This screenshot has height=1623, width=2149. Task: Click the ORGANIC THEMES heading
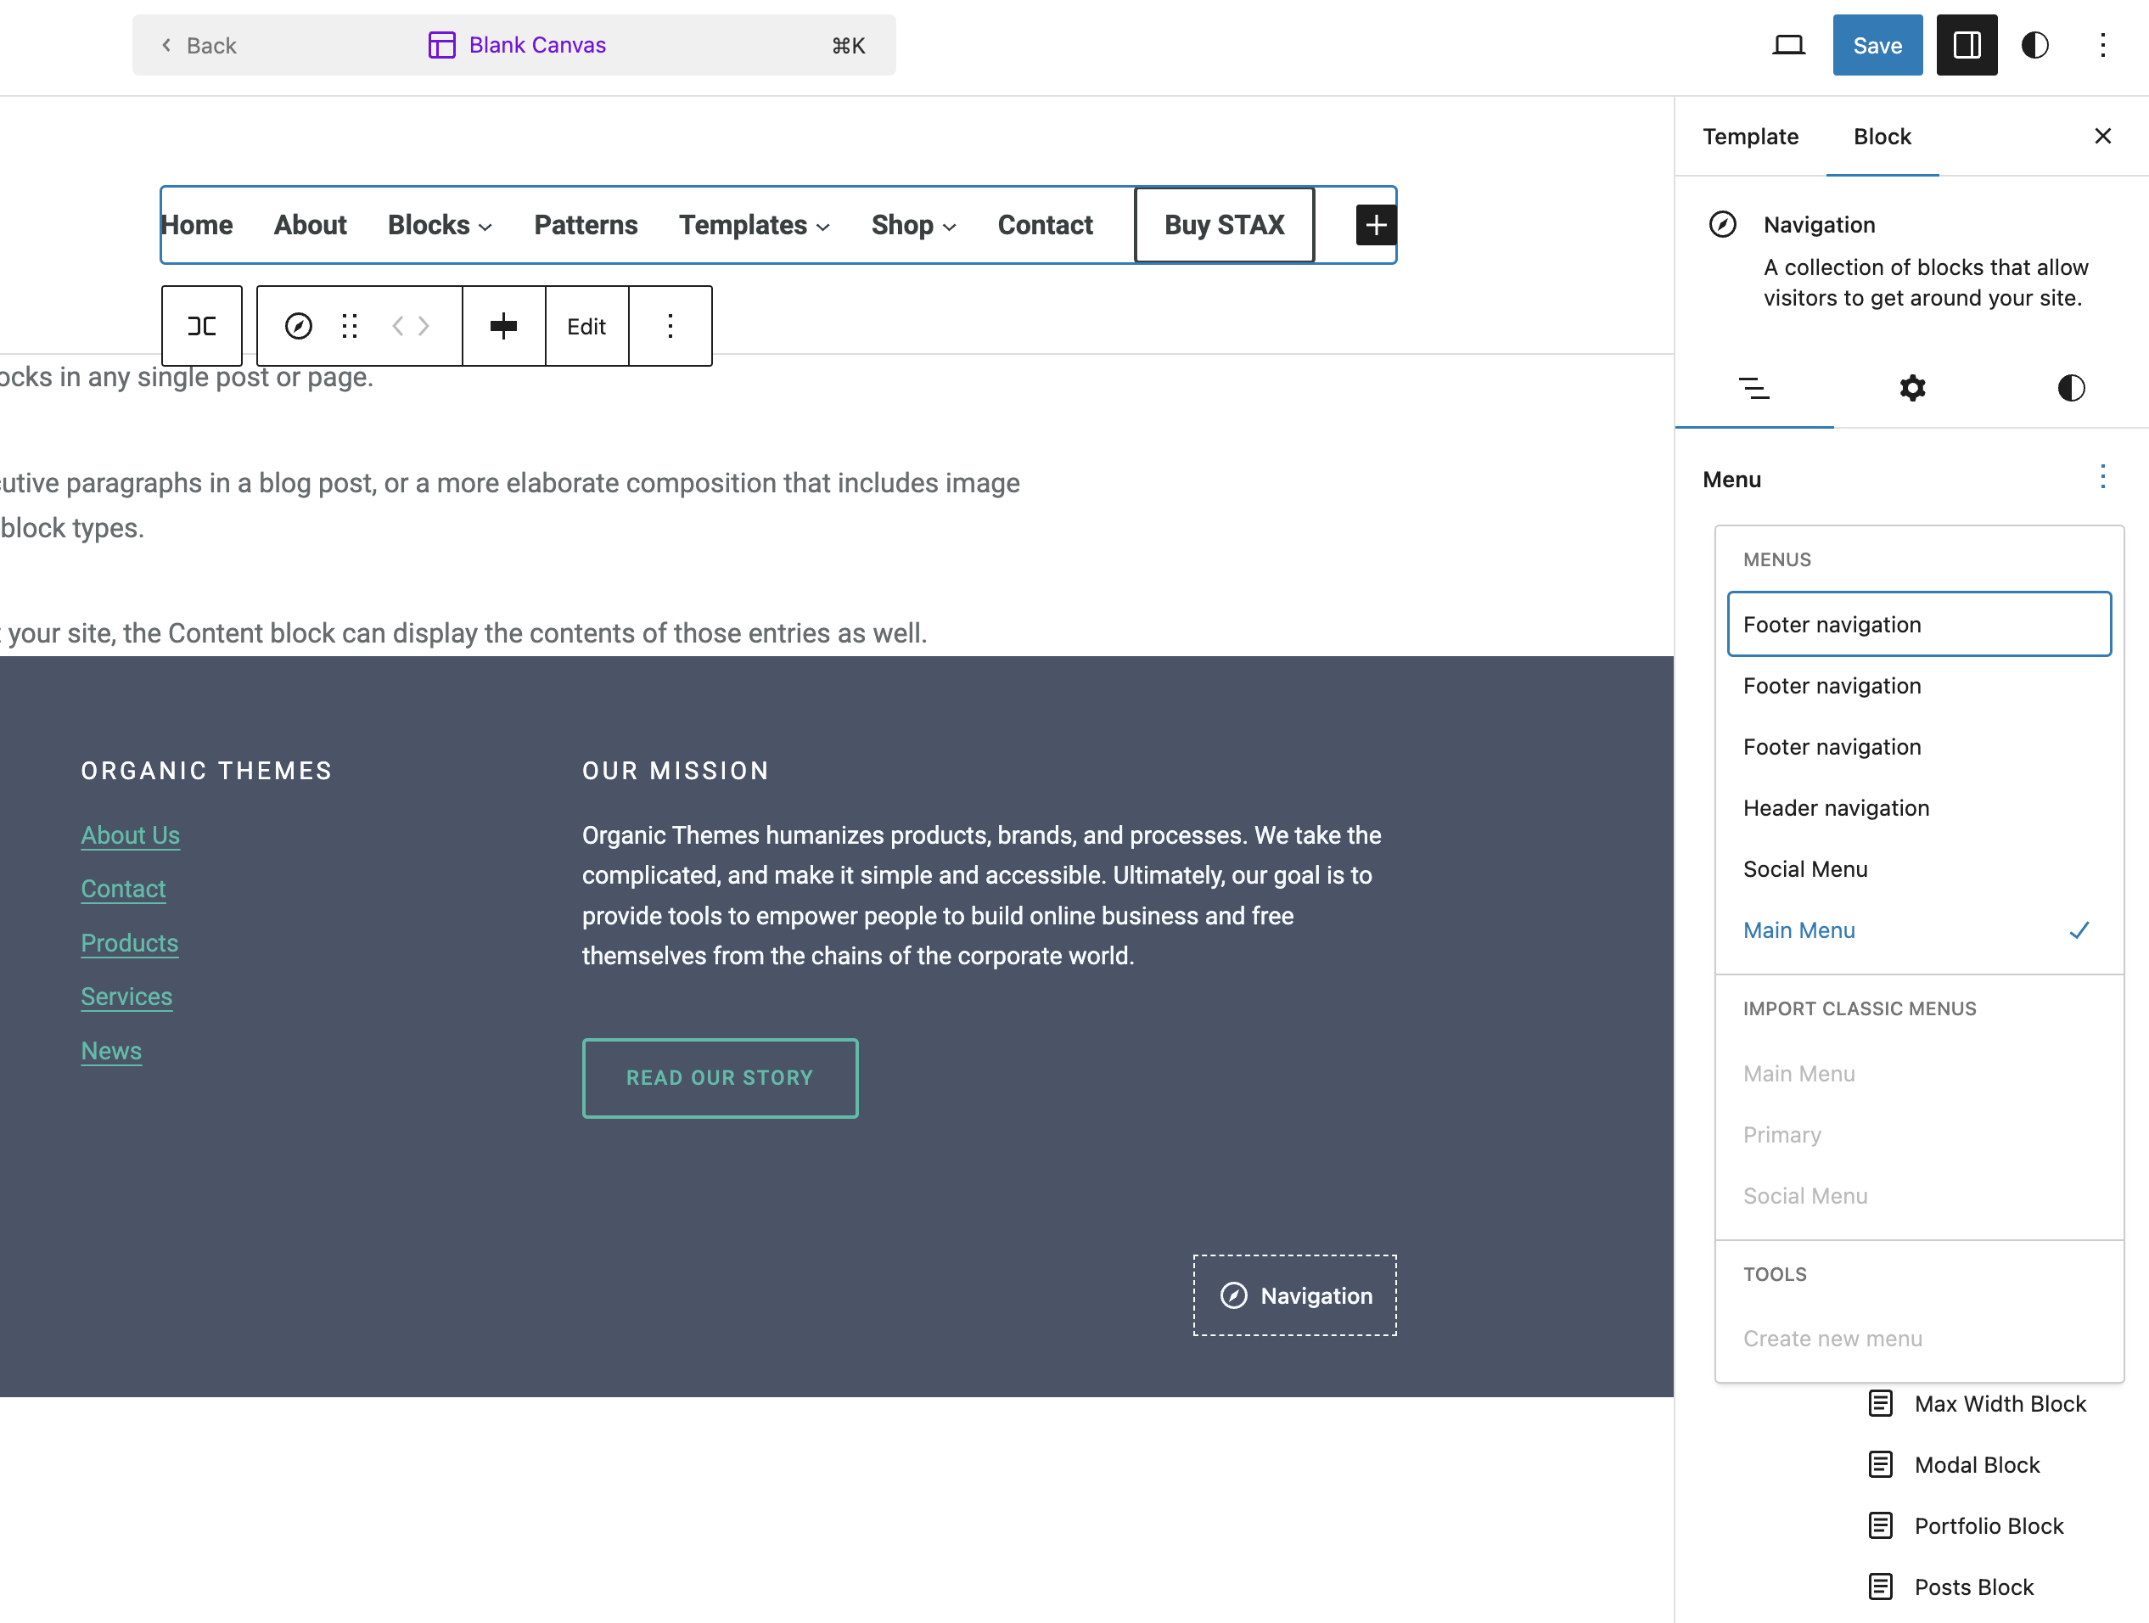point(206,771)
